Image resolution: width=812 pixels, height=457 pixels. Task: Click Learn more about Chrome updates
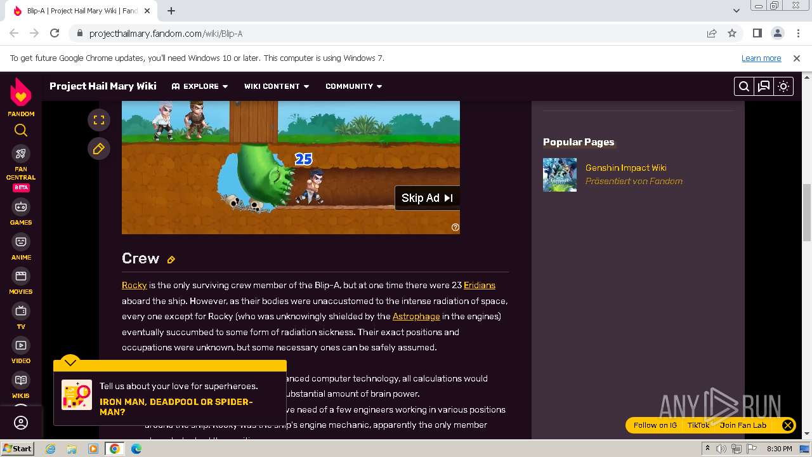click(x=761, y=58)
